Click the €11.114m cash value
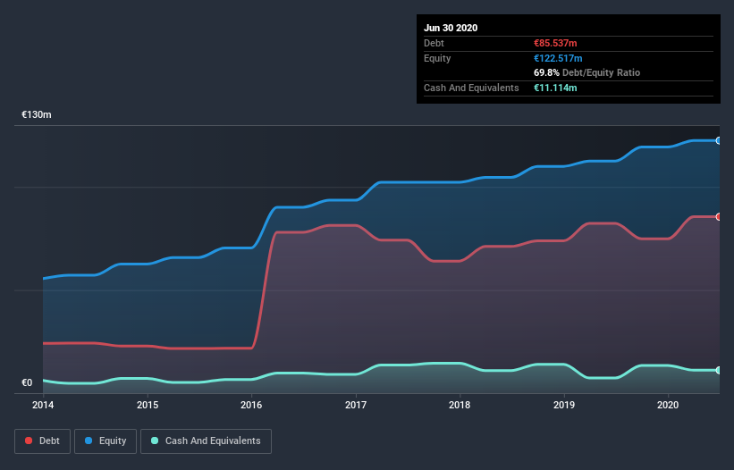This screenshot has width=734, height=470. tap(555, 88)
